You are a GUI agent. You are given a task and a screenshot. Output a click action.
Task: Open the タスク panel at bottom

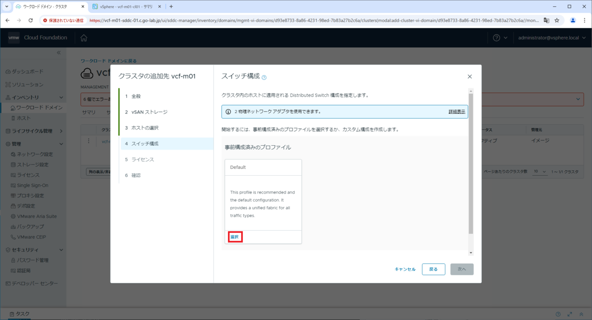[19, 314]
